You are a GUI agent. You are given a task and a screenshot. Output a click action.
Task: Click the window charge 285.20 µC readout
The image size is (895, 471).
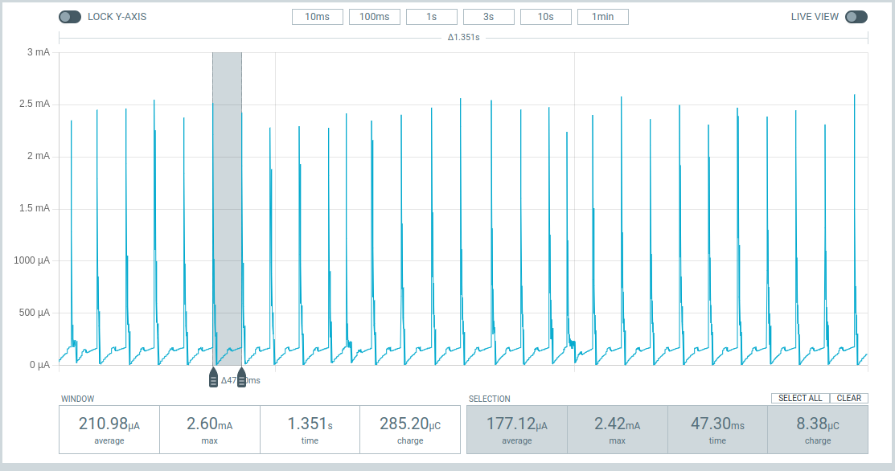tap(410, 429)
